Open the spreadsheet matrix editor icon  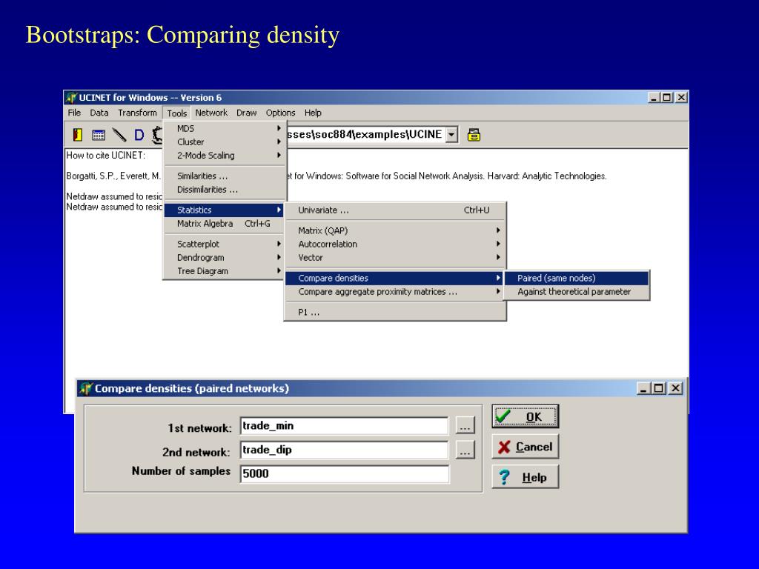(98, 135)
